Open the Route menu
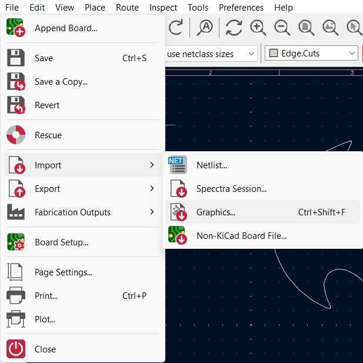This screenshot has height=363, width=363. pyautogui.click(x=127, y=8)
